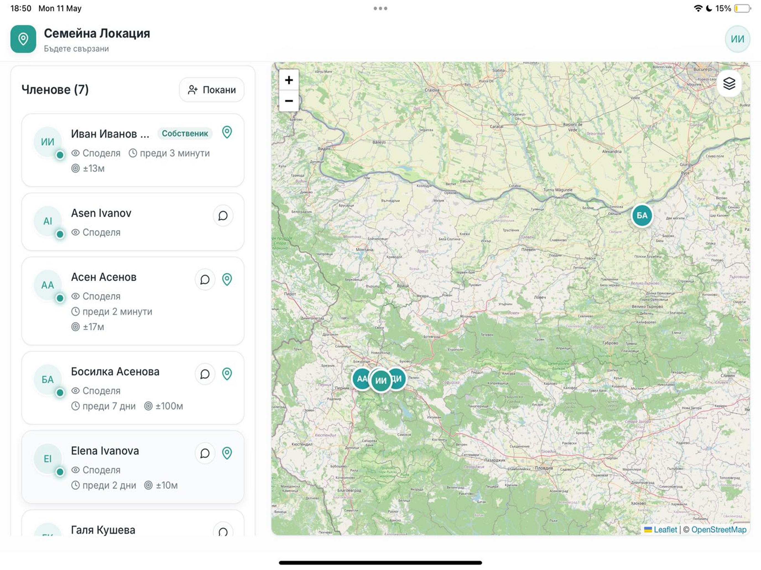Select the Elena Ivanova member name
This screenshot has height=570, width=761.
105,451
